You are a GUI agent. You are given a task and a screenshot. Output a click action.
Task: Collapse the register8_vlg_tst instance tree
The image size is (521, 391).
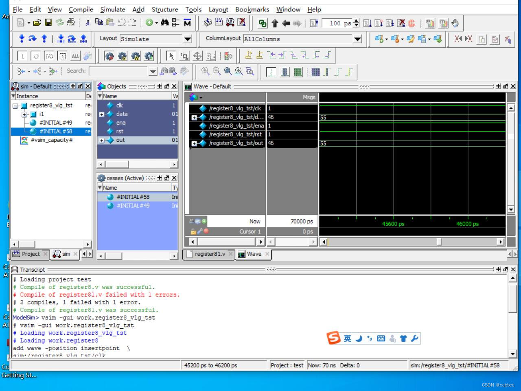[x=15, y=106]
